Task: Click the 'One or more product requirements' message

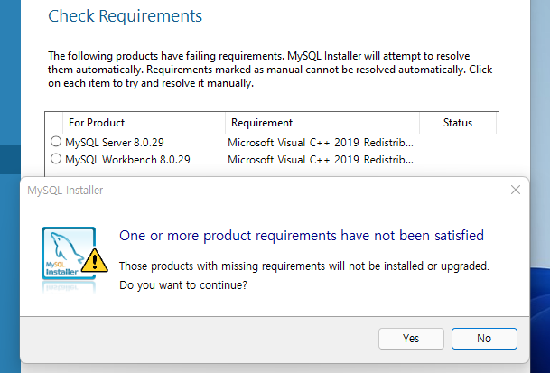Action: click(302, 236)
